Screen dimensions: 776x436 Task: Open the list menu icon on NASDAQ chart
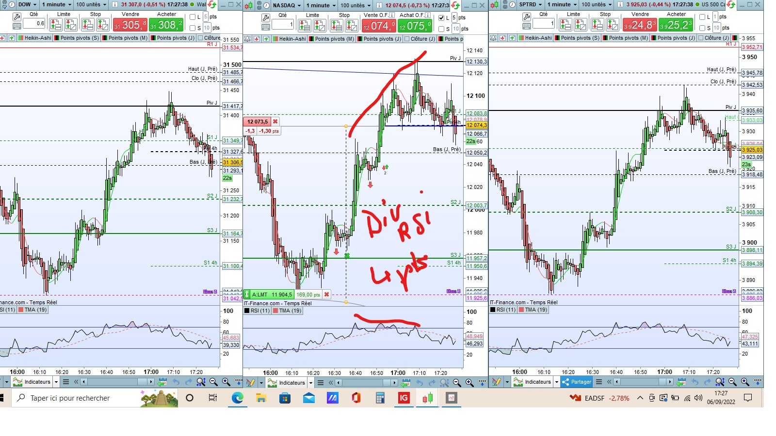click(320, 383)
